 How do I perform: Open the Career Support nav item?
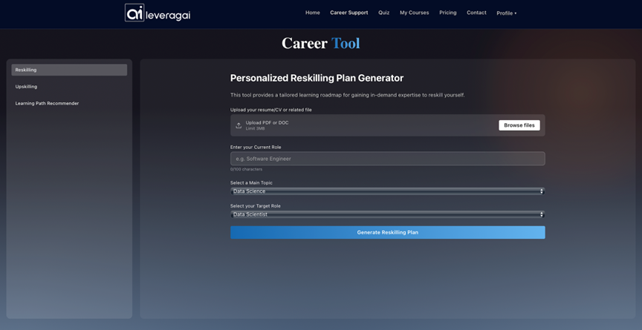pos(348,13)
